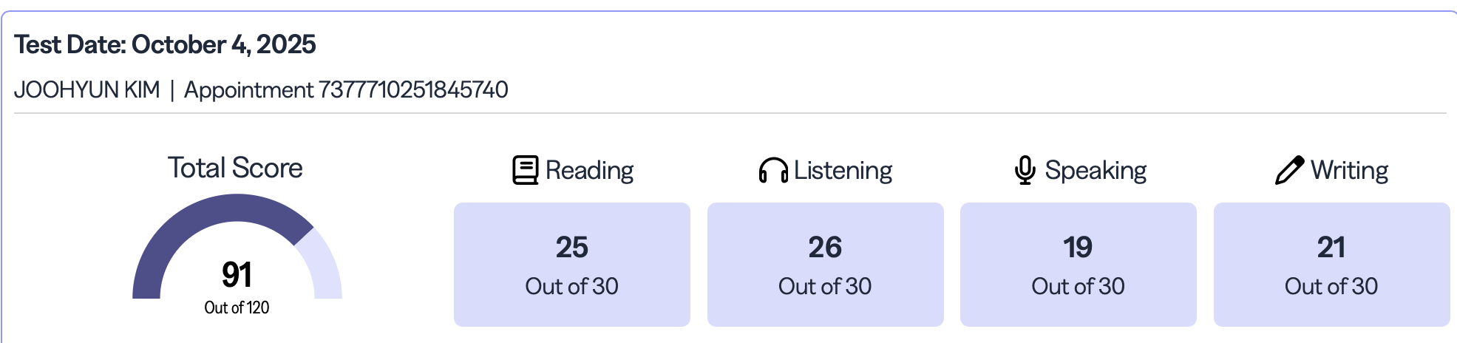Screen dimensions: 1457x343
Task: Click the Speaking microphone icon
Action: click(x=1025, y=170)
